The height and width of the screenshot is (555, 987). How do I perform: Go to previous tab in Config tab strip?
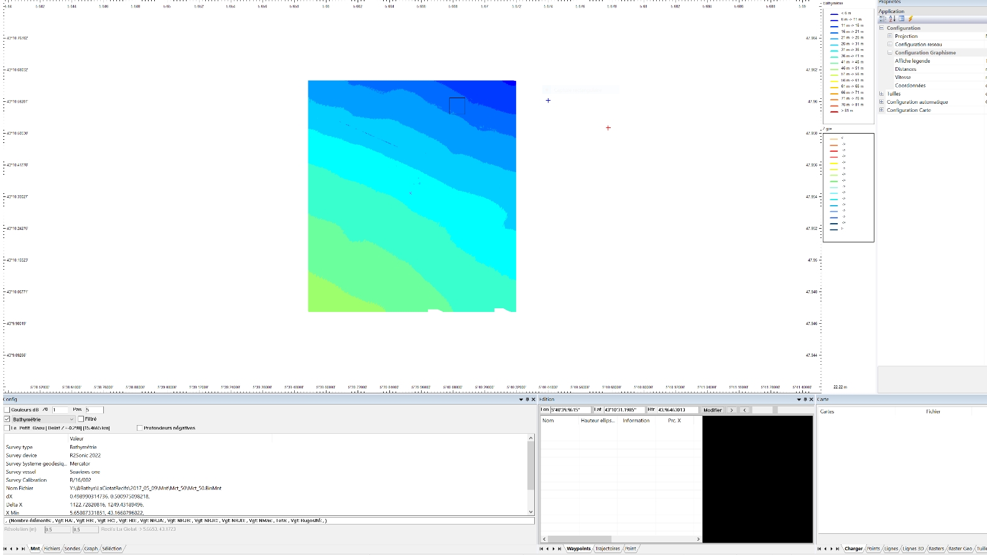point(12,549)
